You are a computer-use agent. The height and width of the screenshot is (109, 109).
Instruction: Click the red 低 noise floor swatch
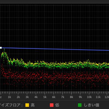click(x=52, y=105)
